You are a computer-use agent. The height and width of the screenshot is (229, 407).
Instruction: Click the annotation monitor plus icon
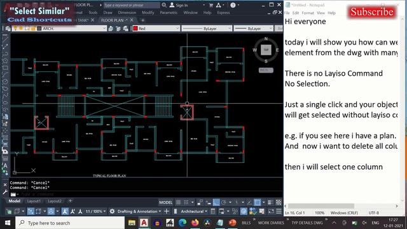(x=167, y=211)
